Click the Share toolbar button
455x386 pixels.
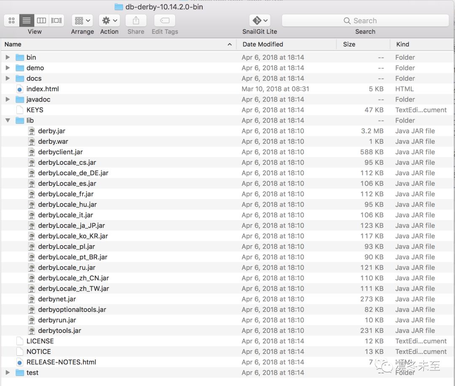(x=136, y=21)
